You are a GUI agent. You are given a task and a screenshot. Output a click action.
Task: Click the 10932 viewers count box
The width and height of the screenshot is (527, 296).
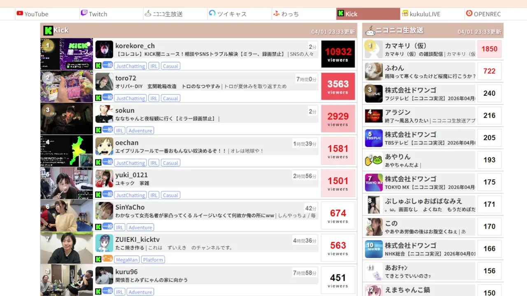click(338, 54)
